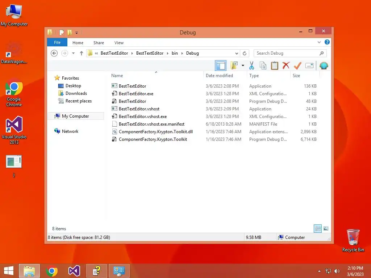Toggle the navigation pane layout button
Screen dimensions: 371x278
click(221, 66)
